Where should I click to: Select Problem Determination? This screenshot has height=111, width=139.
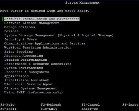tap(26, 60)
